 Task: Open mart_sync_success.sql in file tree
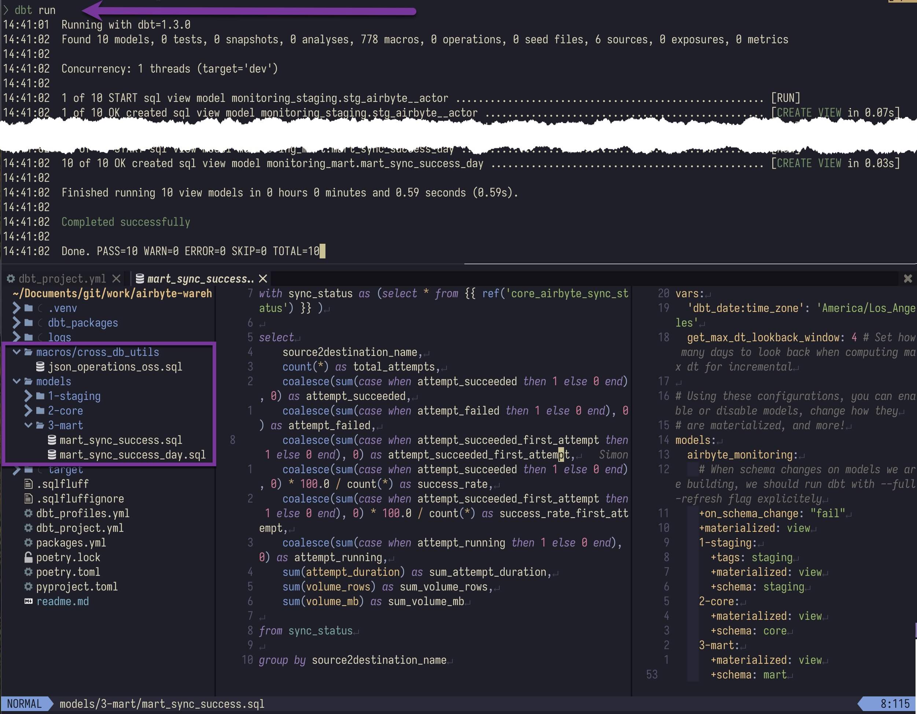(121, 440)
